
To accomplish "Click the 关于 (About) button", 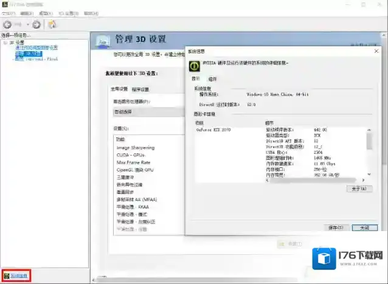I will pos(359,189).
